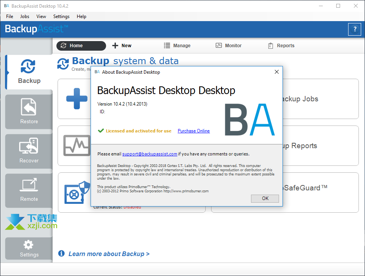This screenshot has width=365, height=276.
Task: Click the SafeGuard card behind dialog
Action: click(320, 192)
